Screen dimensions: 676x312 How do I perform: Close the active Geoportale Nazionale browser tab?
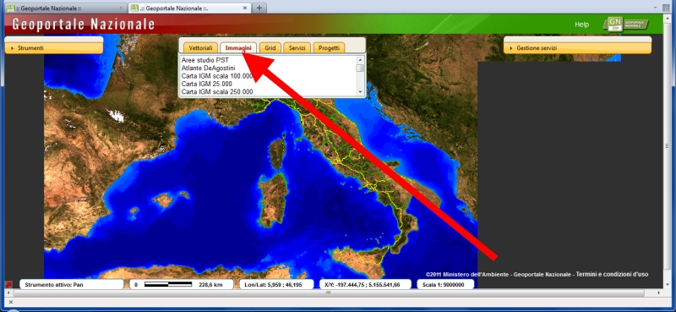pyautogui.click(x=245, y=8)
